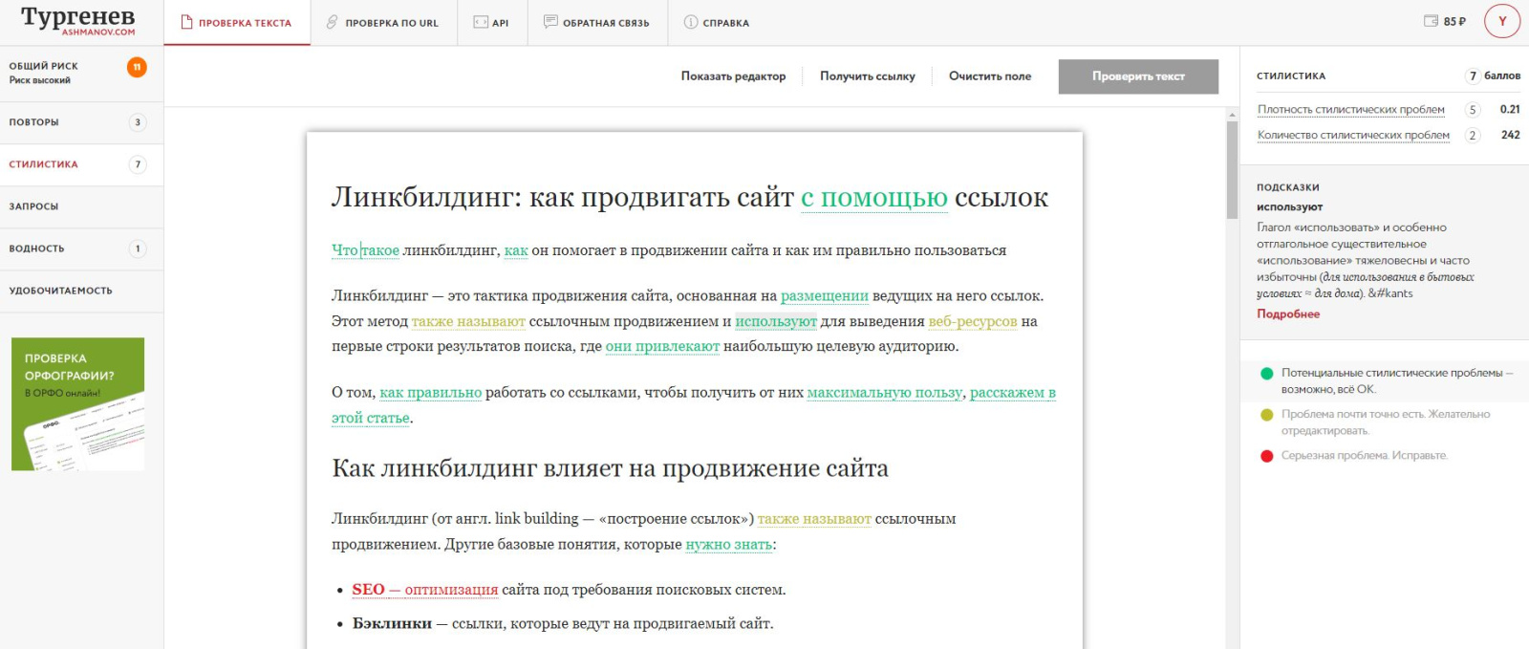The height and width of the screenshot is (649, 1529).
Task: Click highlighted phrase "как правильно"
Action: coord(431,393)
